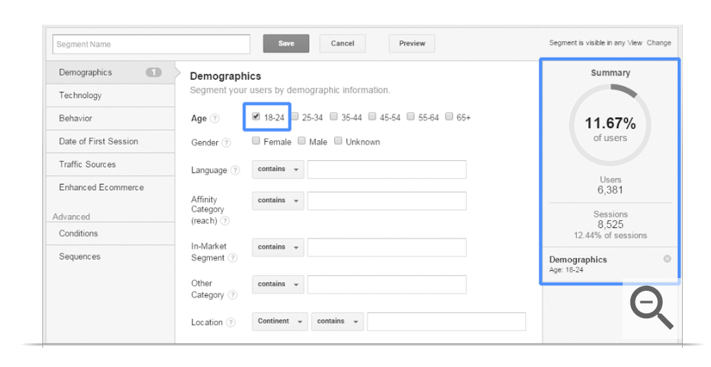This screenshot has height=367, width=711.
Task: Click the Other Category help icon
Action: pos(233,295)
